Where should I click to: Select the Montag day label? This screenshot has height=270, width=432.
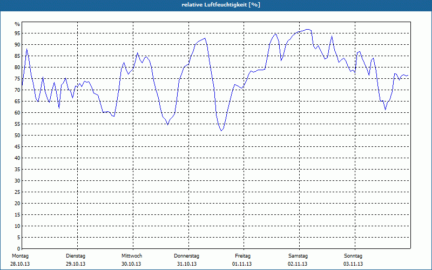coord(20,256)
